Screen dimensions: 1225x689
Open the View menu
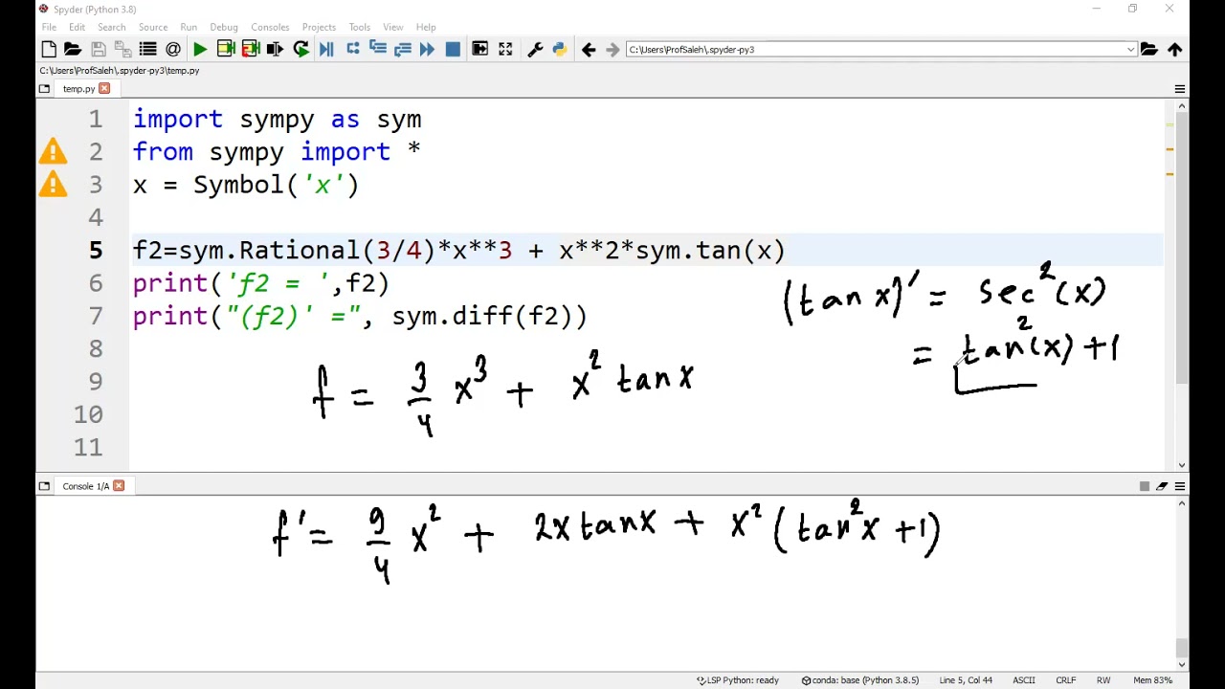point(393,27)
